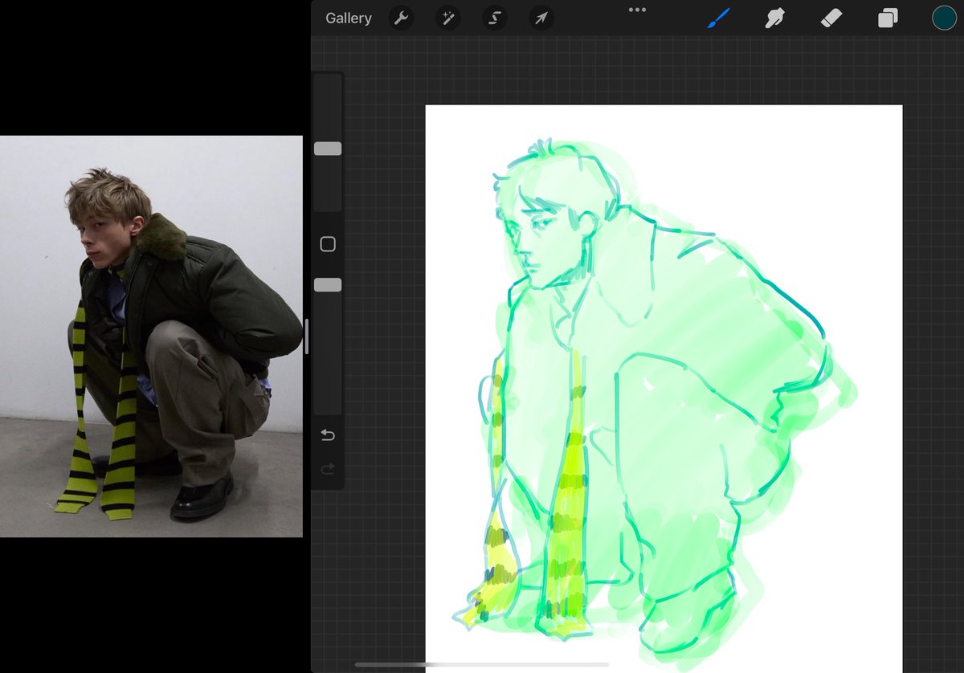Image resolution: width=964 pixels, height=673 pixels.
Task: Select the Smudge tool
Action: click(x=774, y=18)
